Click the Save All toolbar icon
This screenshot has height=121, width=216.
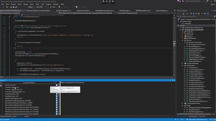click(x=16, y=7)
